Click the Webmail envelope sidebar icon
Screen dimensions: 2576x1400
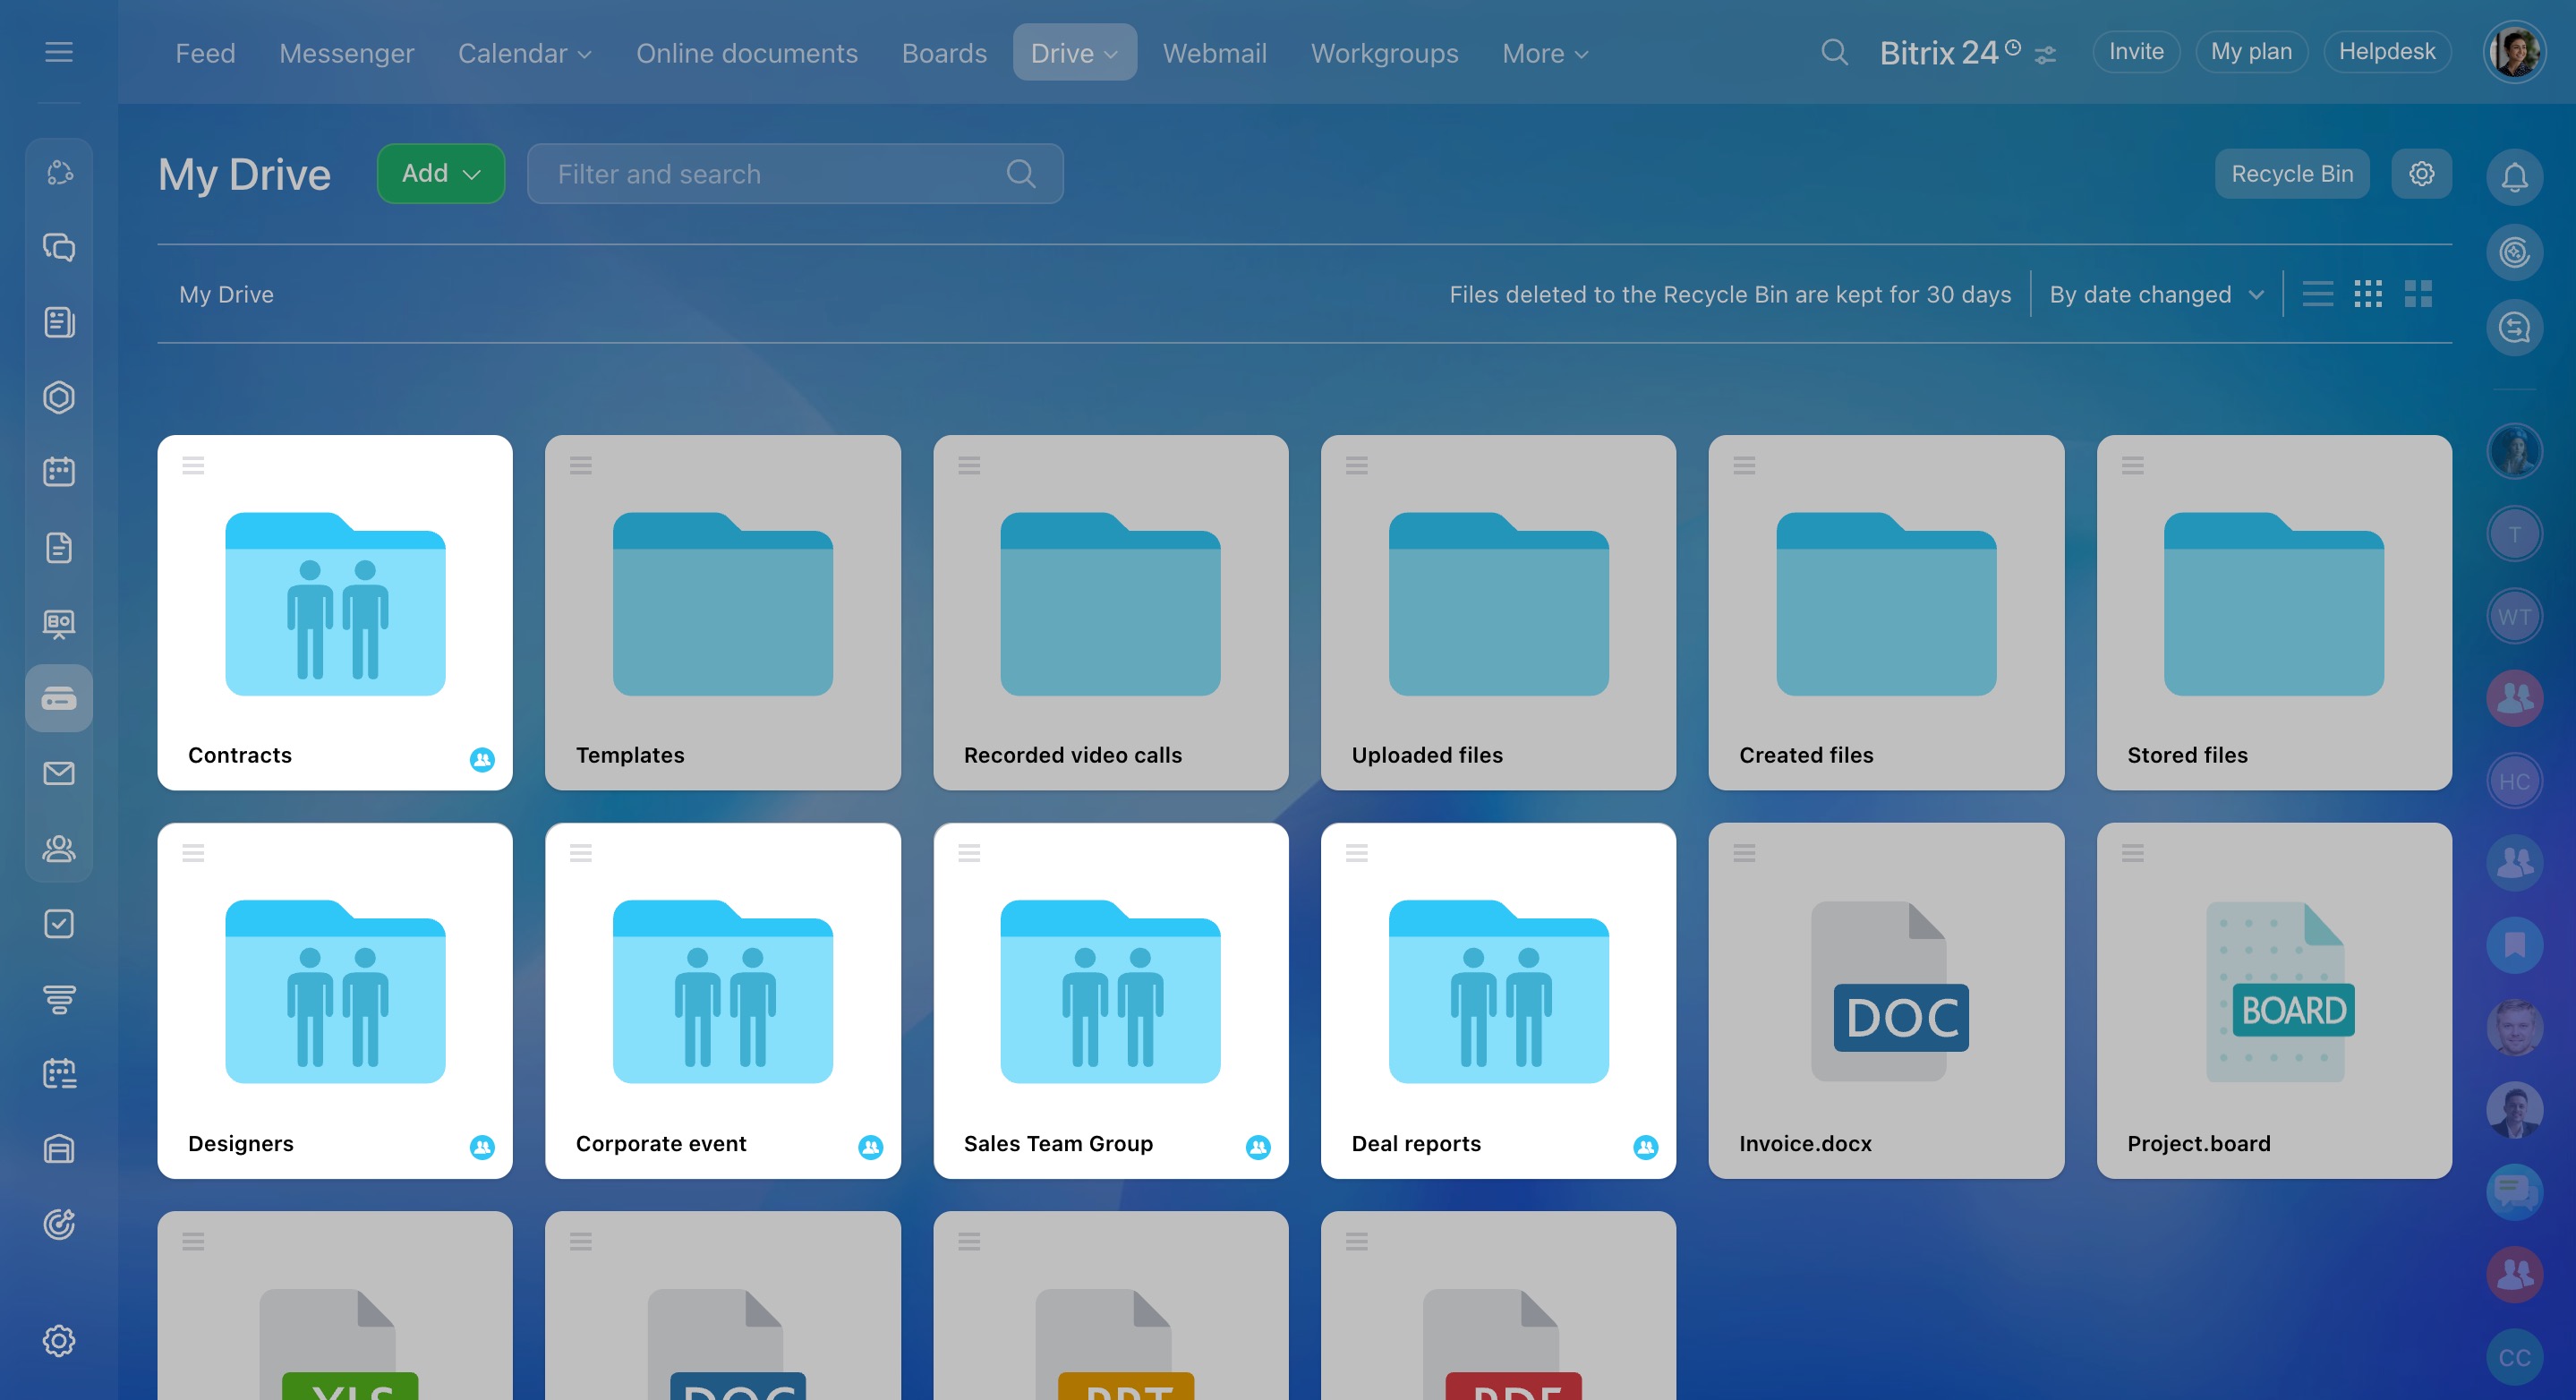point(59,773)
